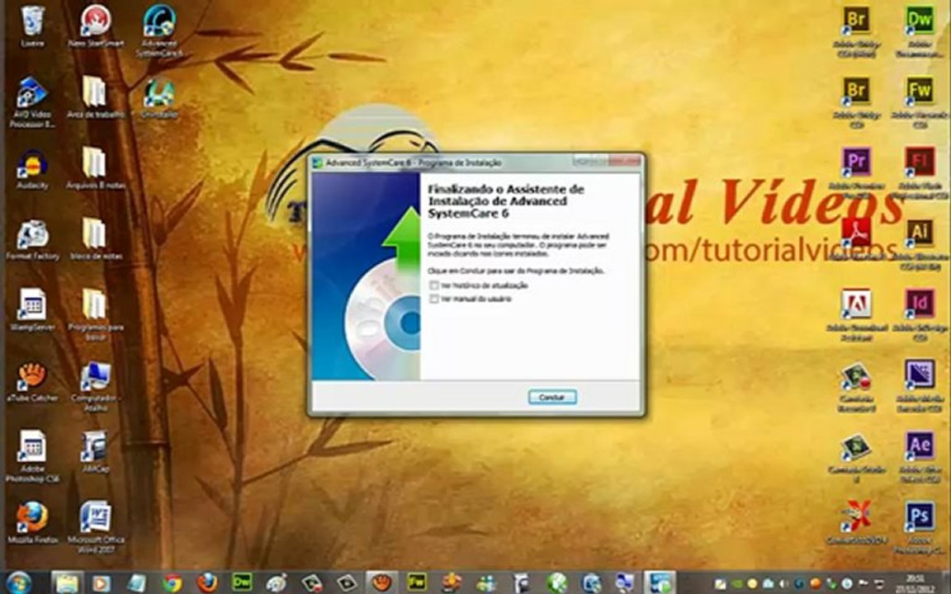The image size is (951, 594).
Task: Select AVS Video Processor desktop icon
Action: (32, 101)
